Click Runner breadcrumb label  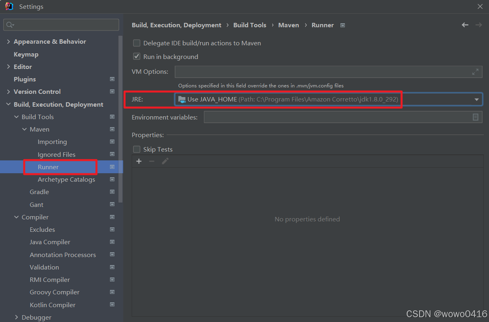tap(323, 25)
